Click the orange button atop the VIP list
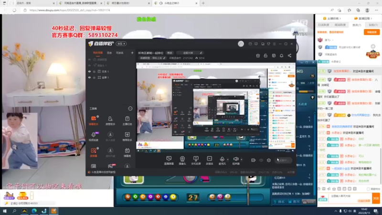 [x=372, y=32]
